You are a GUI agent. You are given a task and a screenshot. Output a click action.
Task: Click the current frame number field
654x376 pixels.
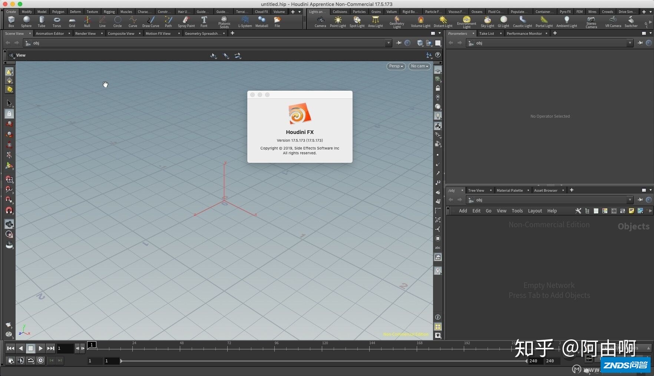65,348
